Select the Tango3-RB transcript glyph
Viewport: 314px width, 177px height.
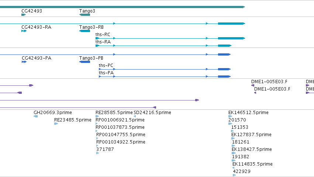click(85, 31)
